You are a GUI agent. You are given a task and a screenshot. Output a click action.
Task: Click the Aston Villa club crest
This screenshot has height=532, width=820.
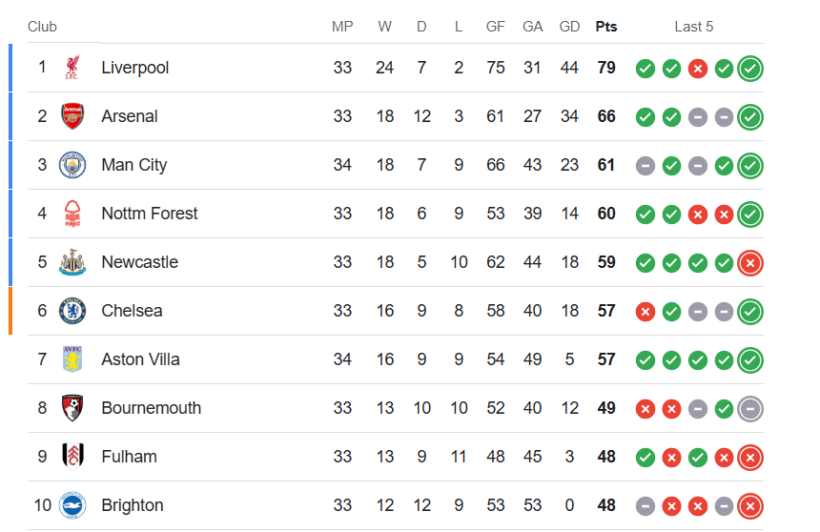click(72, 359)
